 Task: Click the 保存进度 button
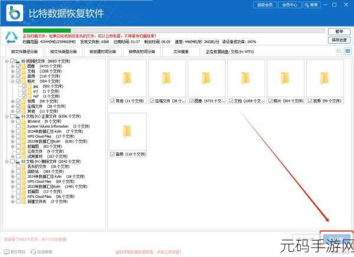(x=339, y=40)
